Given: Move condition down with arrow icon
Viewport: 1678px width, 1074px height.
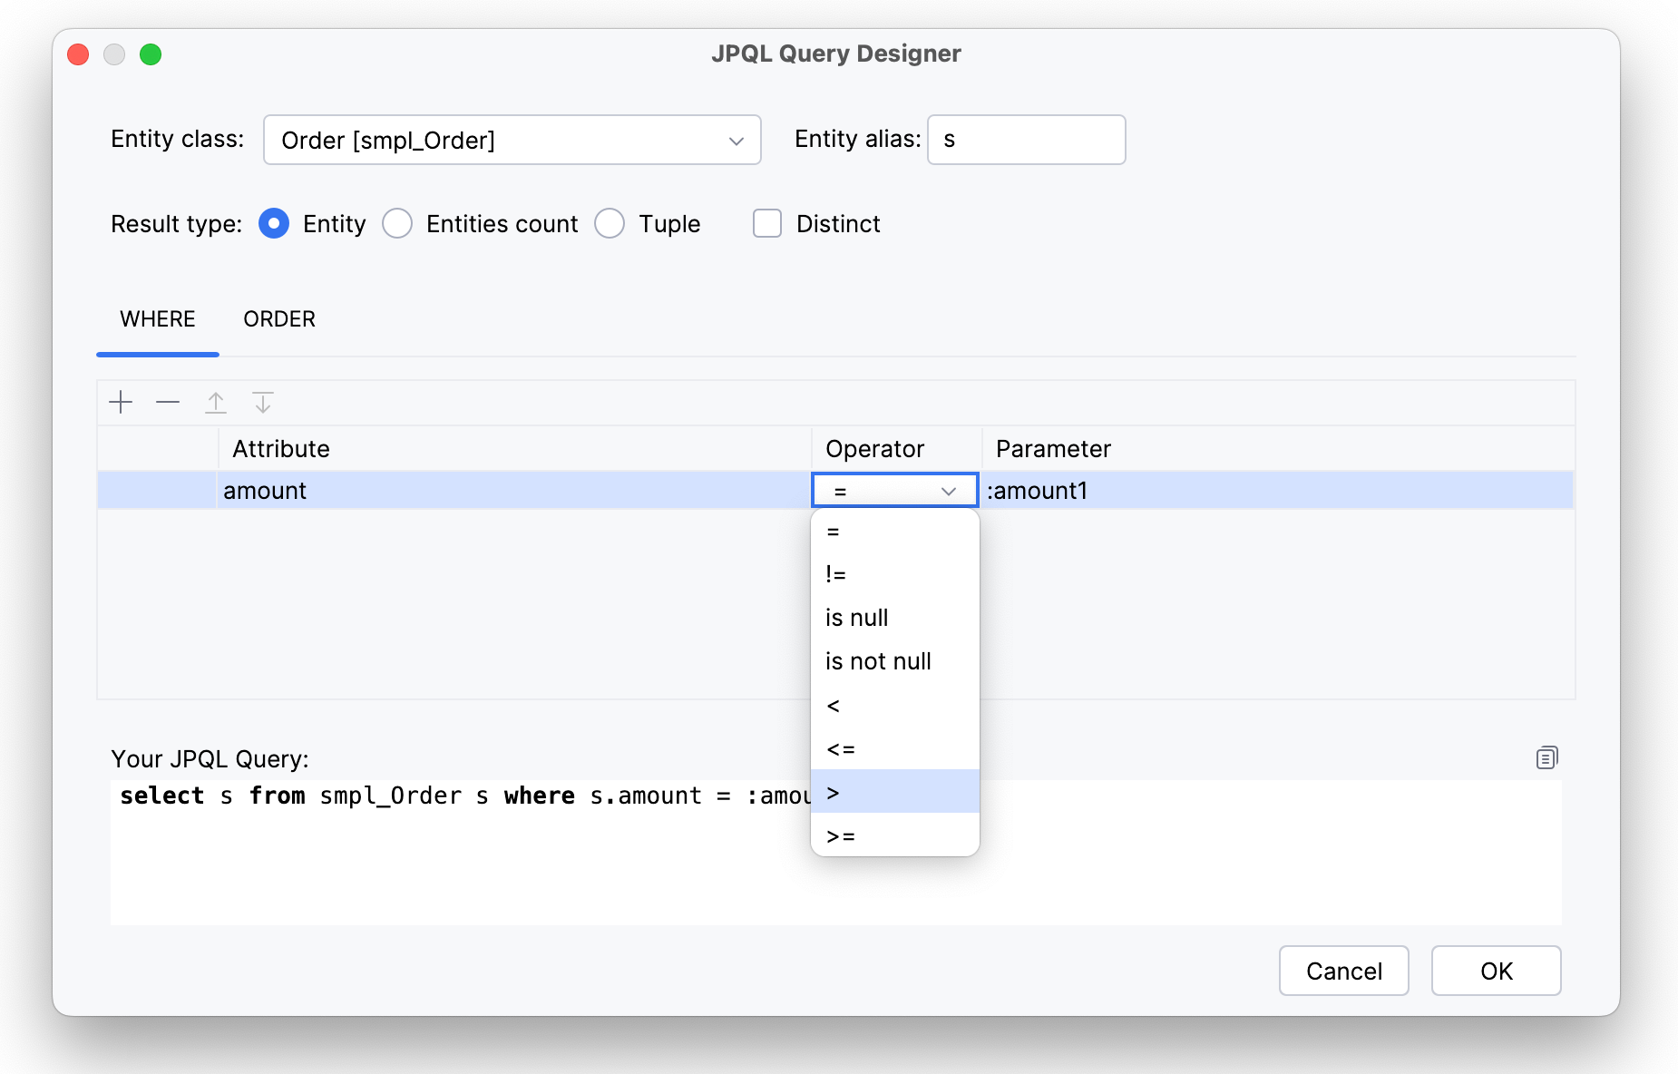Looking at the screenshot, I should (263, 402).
